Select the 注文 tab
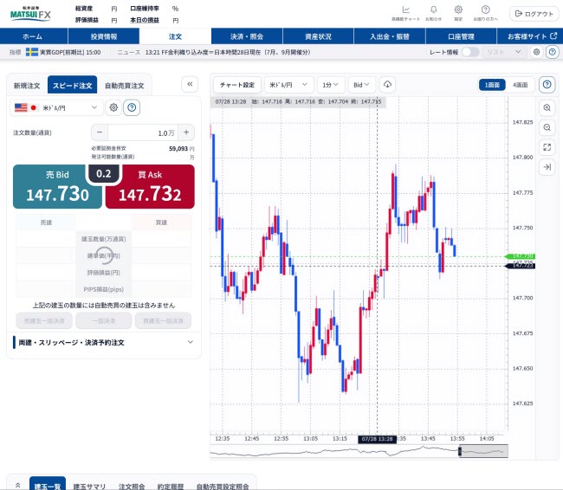The image size is (563, 490). click(175, 36)
